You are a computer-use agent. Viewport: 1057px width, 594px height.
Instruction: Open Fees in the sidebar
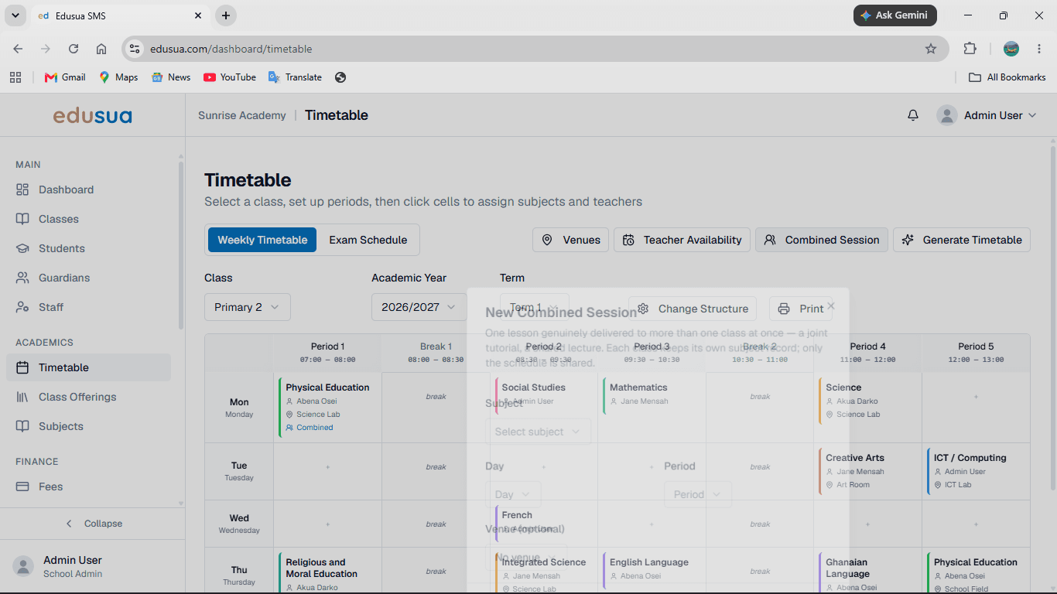88,486
